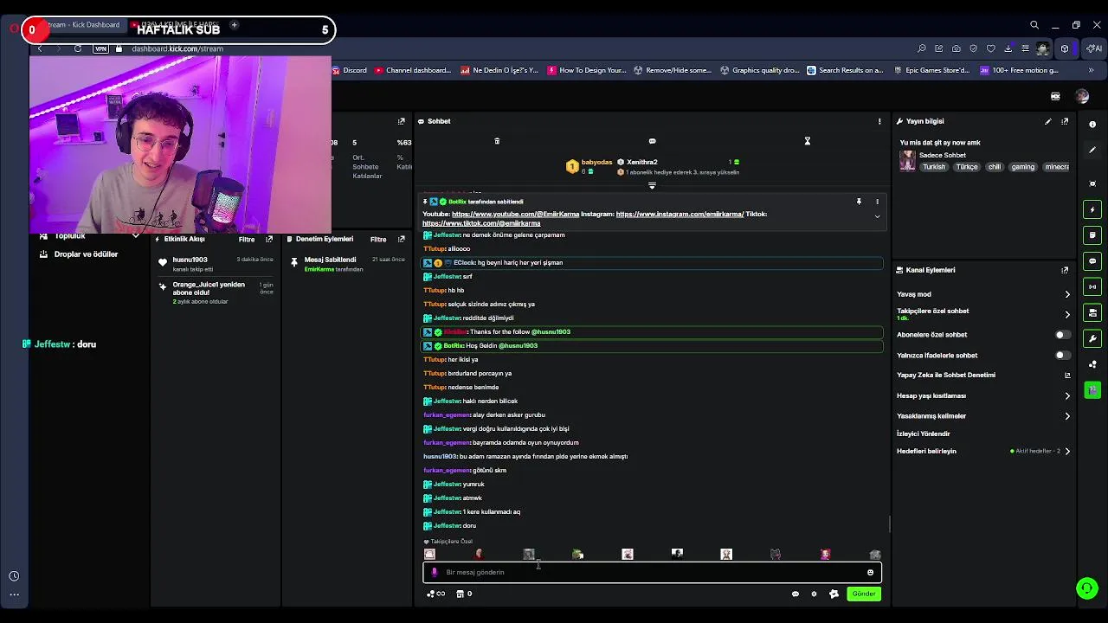Open the YouTube @EmiirKarma link
Image resolution: width=1108 pixels, height=623 pixels.
pos(515,214)
